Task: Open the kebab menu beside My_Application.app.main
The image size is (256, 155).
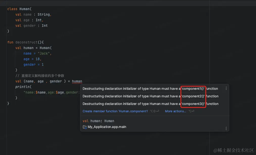Action: click(x=226, y=128)
